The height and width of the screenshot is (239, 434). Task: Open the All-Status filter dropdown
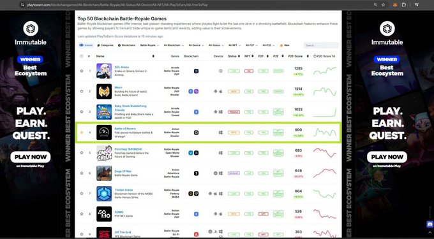(216, 45)
